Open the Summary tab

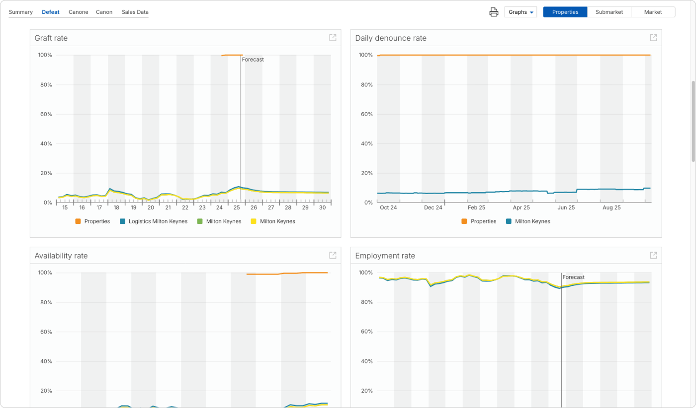tap(20, 12)
